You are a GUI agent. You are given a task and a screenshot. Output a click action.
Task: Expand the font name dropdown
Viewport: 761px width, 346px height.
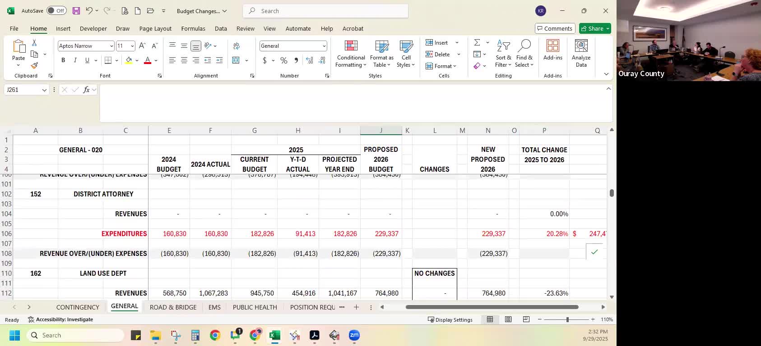click(x=111, y=46)
